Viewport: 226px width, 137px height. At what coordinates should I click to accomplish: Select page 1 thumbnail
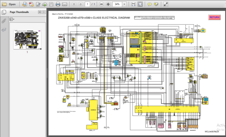tap(27, 40)
